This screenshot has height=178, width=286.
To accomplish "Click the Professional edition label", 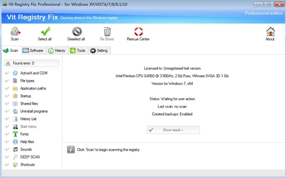I will point(264,13).
